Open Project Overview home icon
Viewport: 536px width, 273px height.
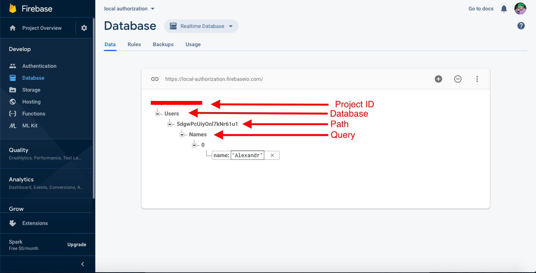13,28
